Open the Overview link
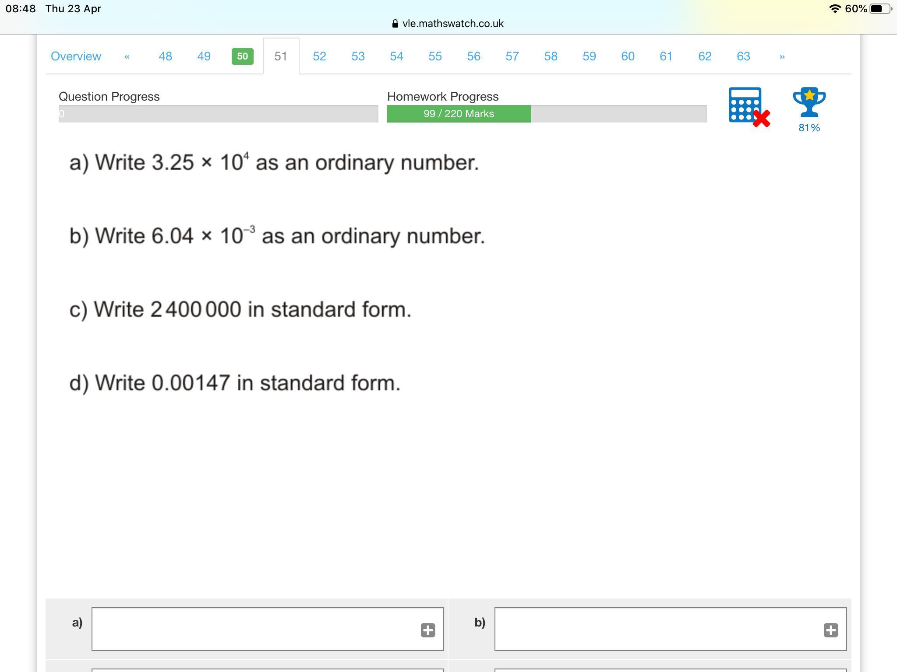The width and height of the screenshot is (897, 672). [x=76, y=56]
